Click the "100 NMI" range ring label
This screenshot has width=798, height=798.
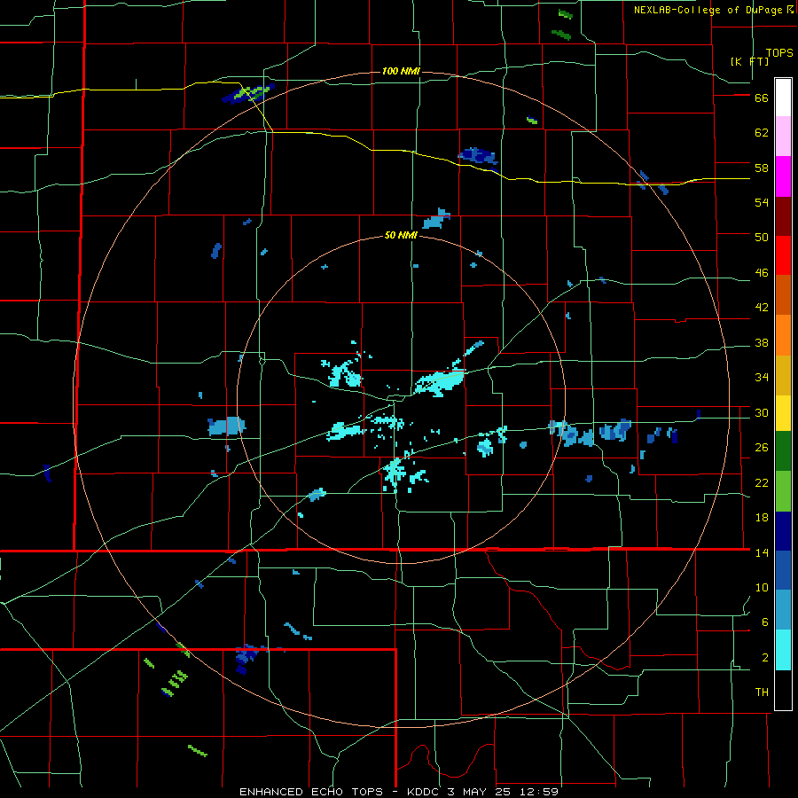coord(401,71)
